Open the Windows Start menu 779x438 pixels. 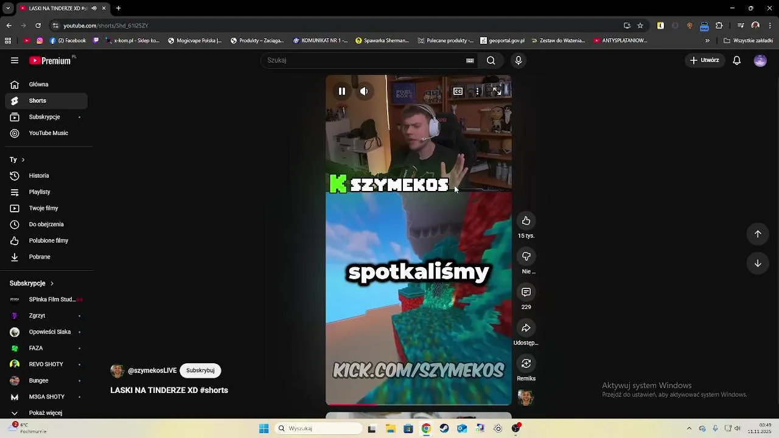(264, 428)
